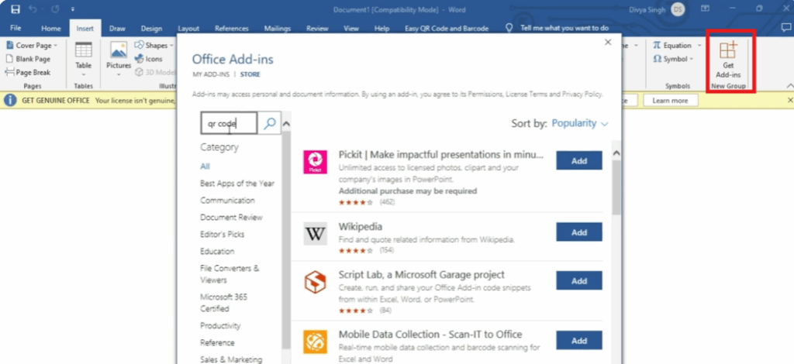Open the Sort by Popularity dropdown
This screenshot has width=794, height=364.
tap(580, 123)
